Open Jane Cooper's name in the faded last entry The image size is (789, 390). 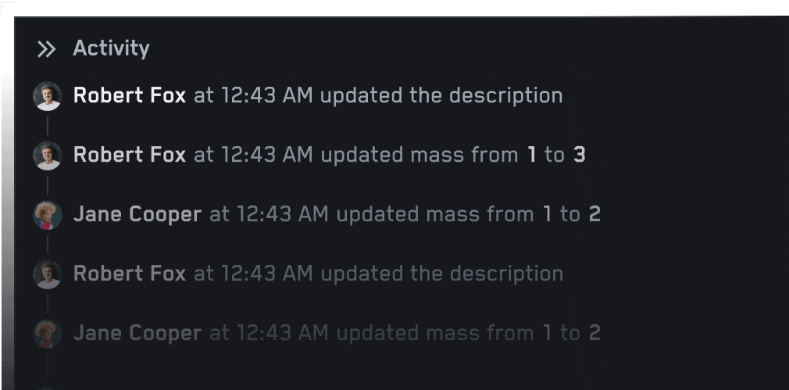[137, 333]
